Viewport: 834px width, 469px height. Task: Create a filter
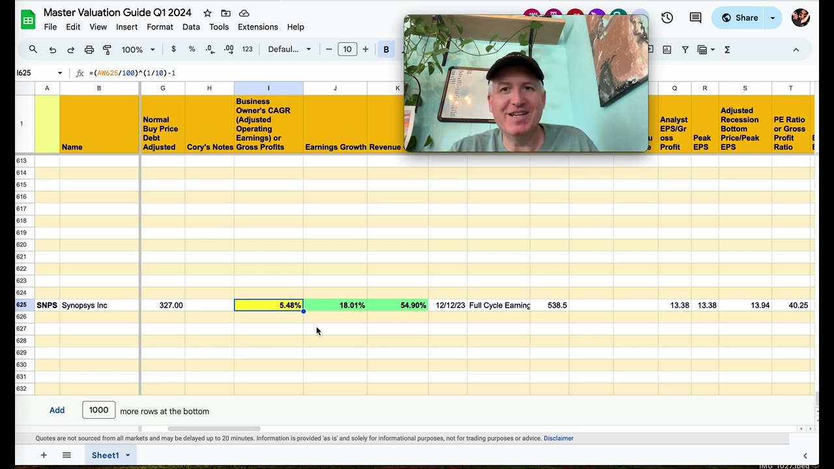685,50
